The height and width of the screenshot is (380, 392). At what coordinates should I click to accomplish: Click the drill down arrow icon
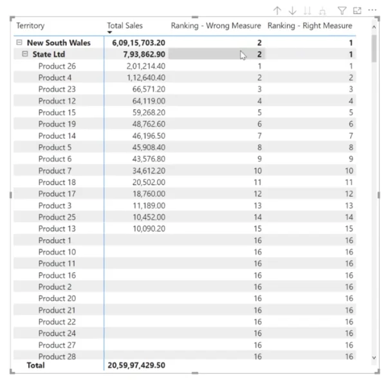click(x=292, y=11)
